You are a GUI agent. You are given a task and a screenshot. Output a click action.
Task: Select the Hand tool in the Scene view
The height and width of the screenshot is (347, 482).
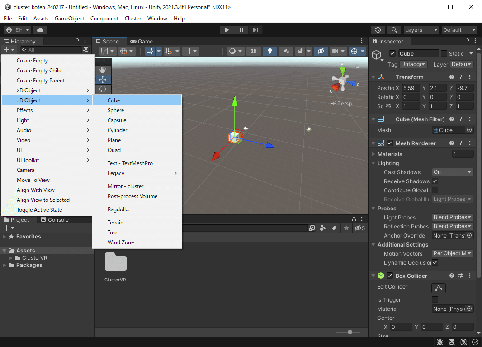(x=103, y=70)
